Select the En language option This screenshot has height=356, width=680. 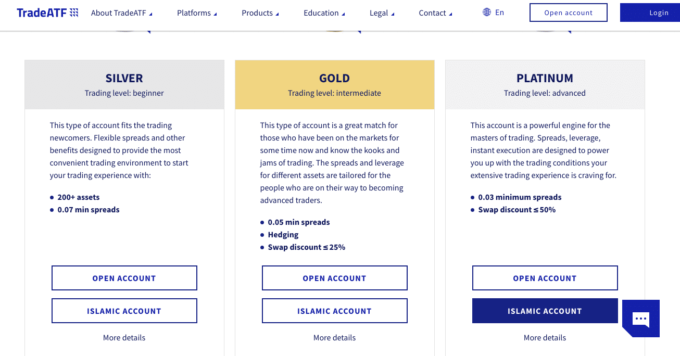coord(499,12)
